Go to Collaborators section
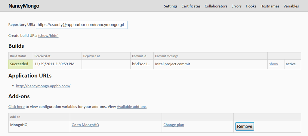 (x=216, y=6)
